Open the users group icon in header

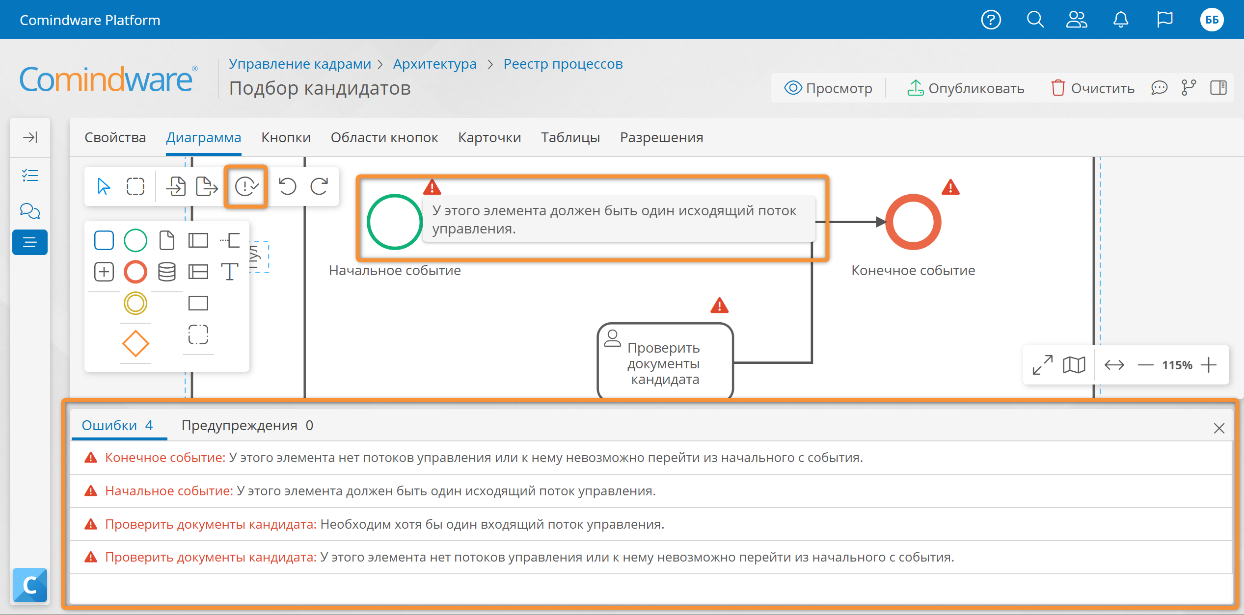[x=1077, y=20]
